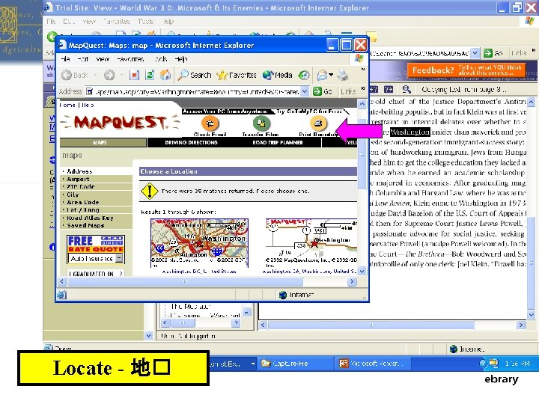539x404 pixels.
Task: Expand address dropdown in MapQuest window
Action: pos(305,91)
